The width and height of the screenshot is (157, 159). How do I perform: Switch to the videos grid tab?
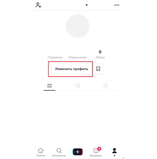pyautogui.click(x=49, y=86)
